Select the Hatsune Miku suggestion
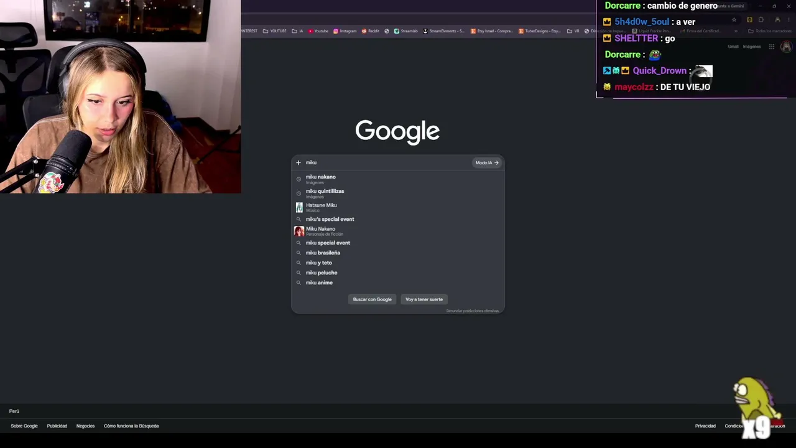Image resolution: width=796 pixels, height=448 pixels. pyautogui.click(x=398, y=207)
